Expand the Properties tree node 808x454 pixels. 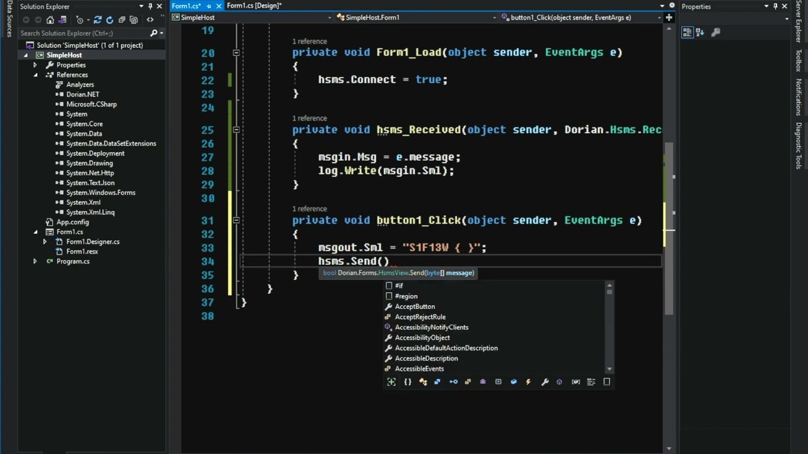coord(35,65)
